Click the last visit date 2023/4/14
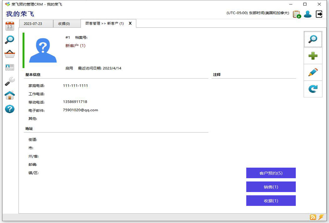The image size is (329, 223). click(x=112, y=68)
